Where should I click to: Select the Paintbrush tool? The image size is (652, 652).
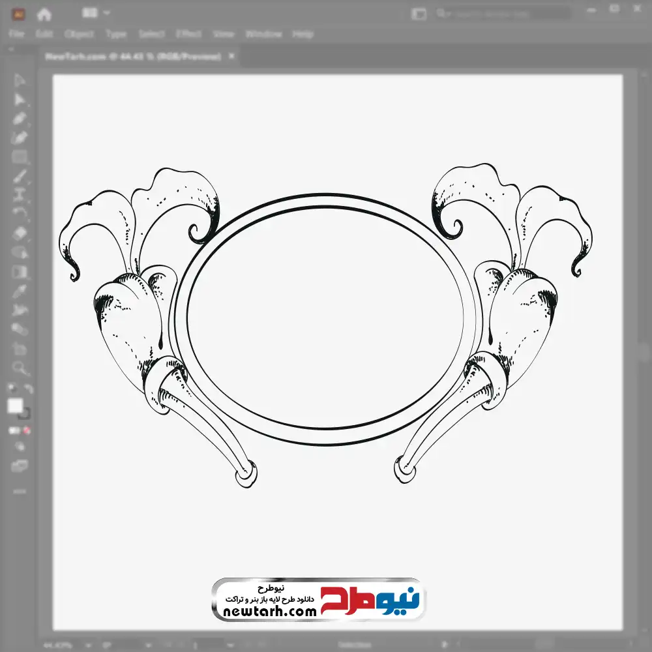click(x=20, y=176)
